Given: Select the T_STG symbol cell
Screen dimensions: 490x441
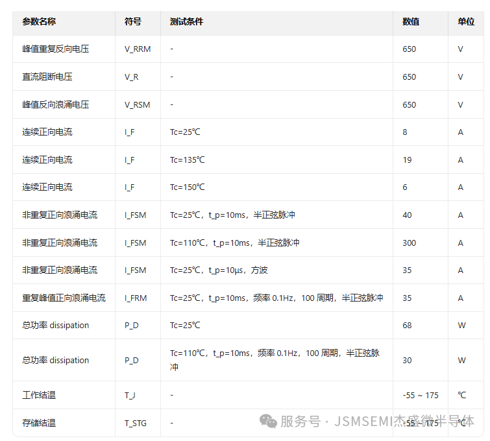Looking at the screenshot, I should 135,423.
